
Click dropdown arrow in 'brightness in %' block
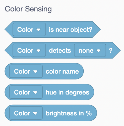[35, 113]
